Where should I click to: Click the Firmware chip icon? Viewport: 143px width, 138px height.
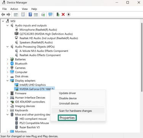point(12,93)
